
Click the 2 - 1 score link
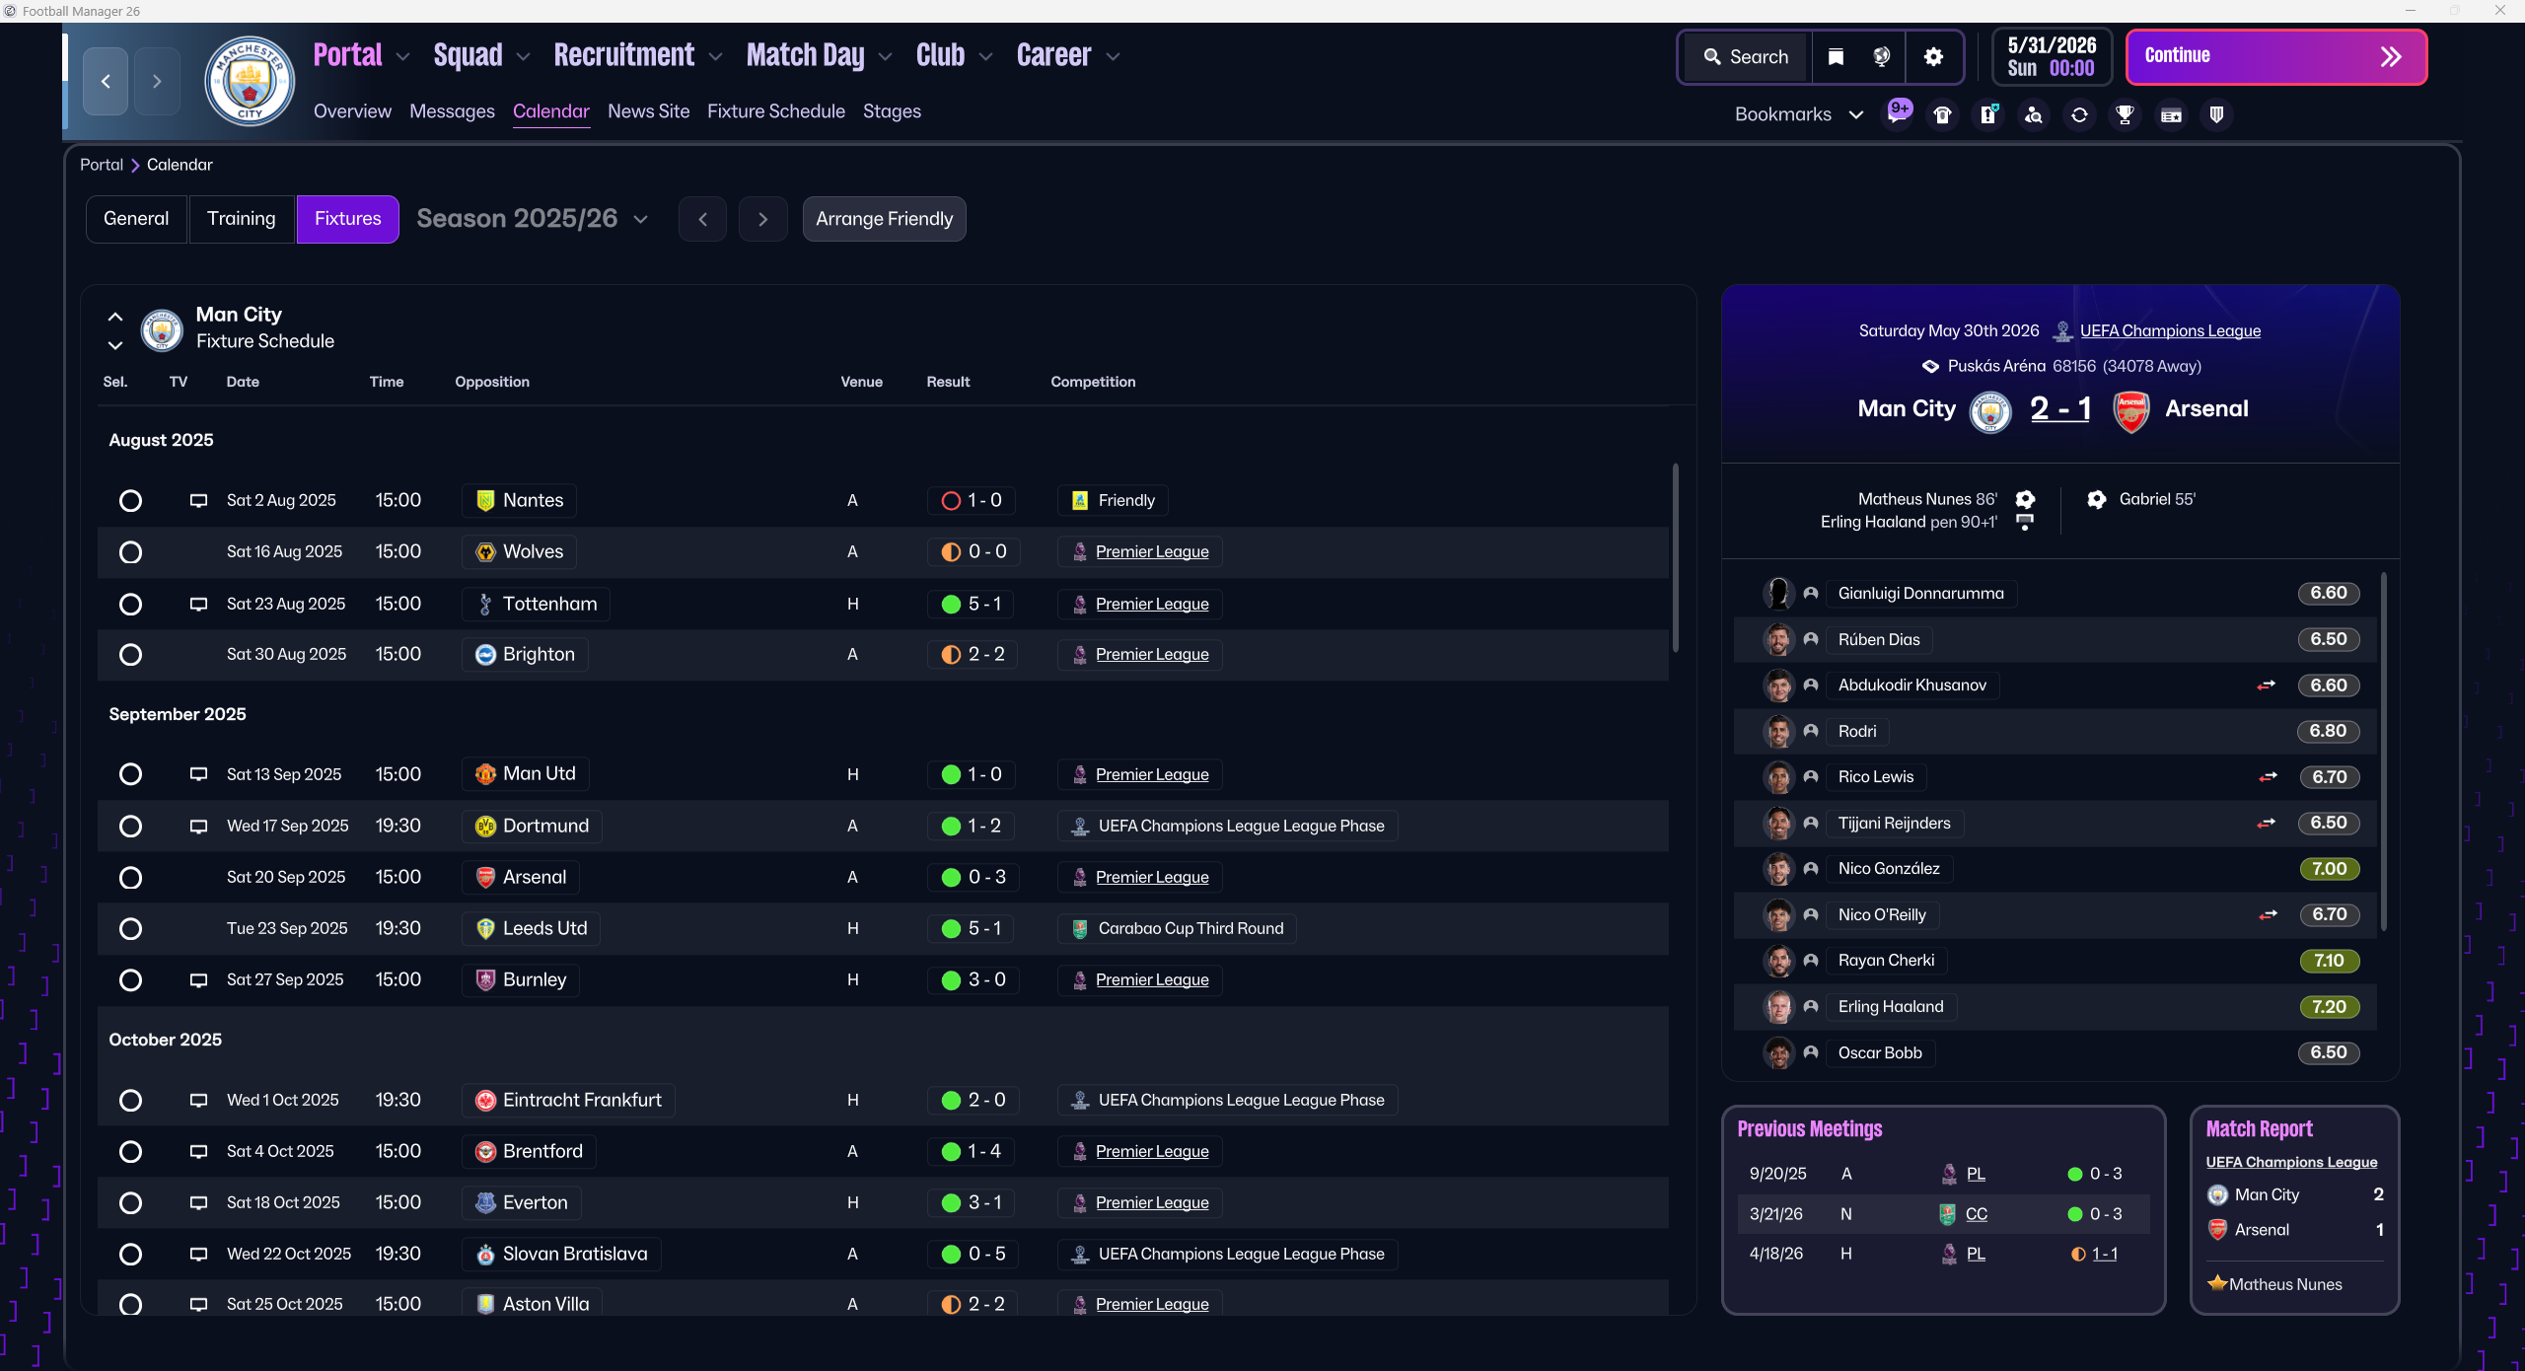tap(2060, 408)
